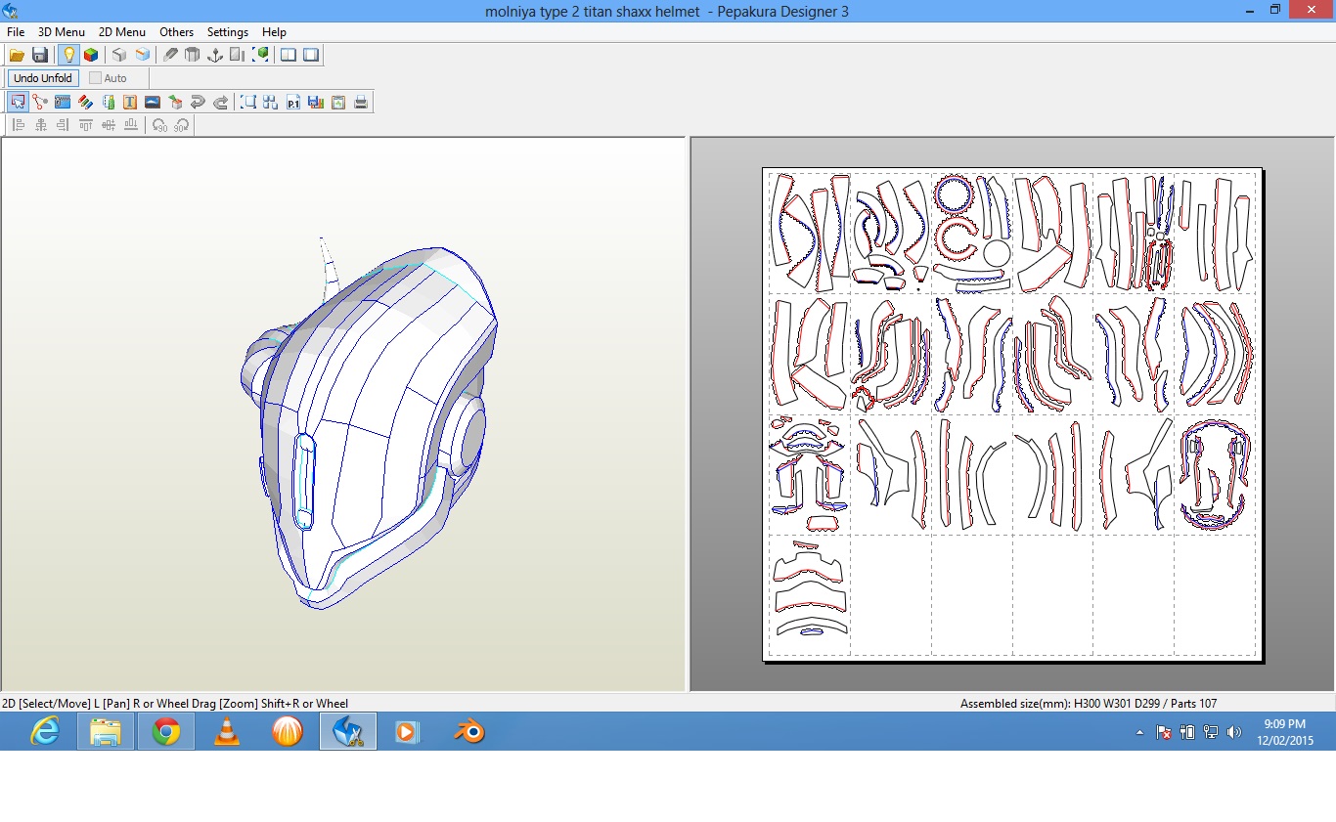Click the Blender icon in the taskbar
Image resolution: width=1336 pixels, height=822 pixels.
pos(468,731)
